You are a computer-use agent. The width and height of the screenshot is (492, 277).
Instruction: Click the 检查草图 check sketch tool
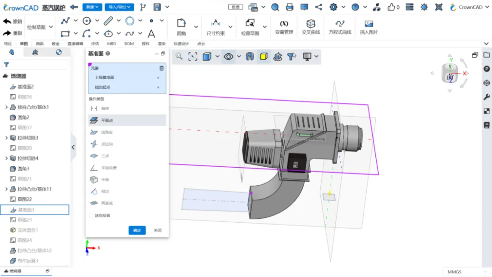250,27
